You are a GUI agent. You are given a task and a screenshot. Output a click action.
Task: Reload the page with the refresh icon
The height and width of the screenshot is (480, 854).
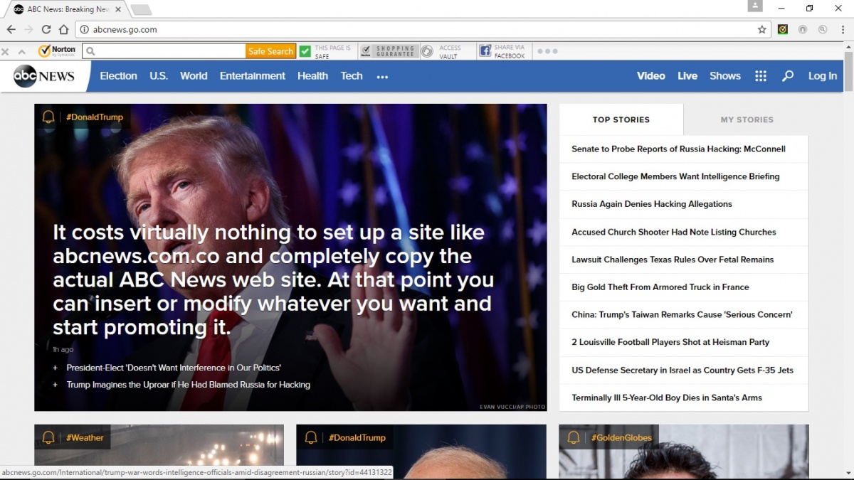click(46, 29)
